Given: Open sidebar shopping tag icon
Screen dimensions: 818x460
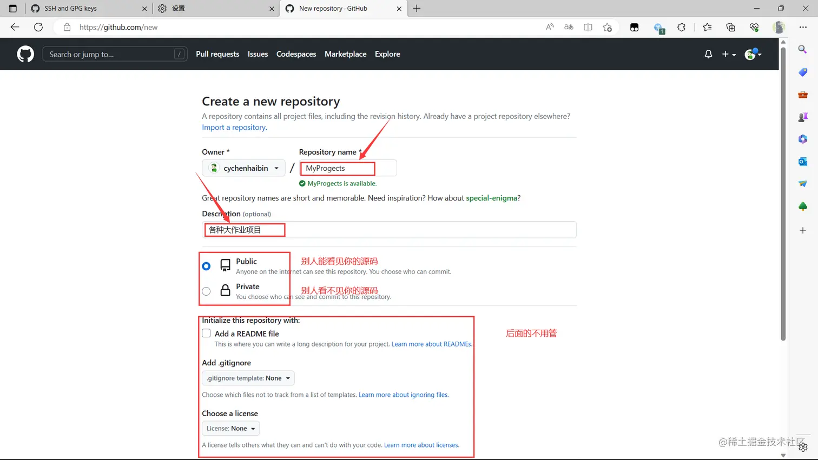Looking at the screenshot, I should [803, 72].
